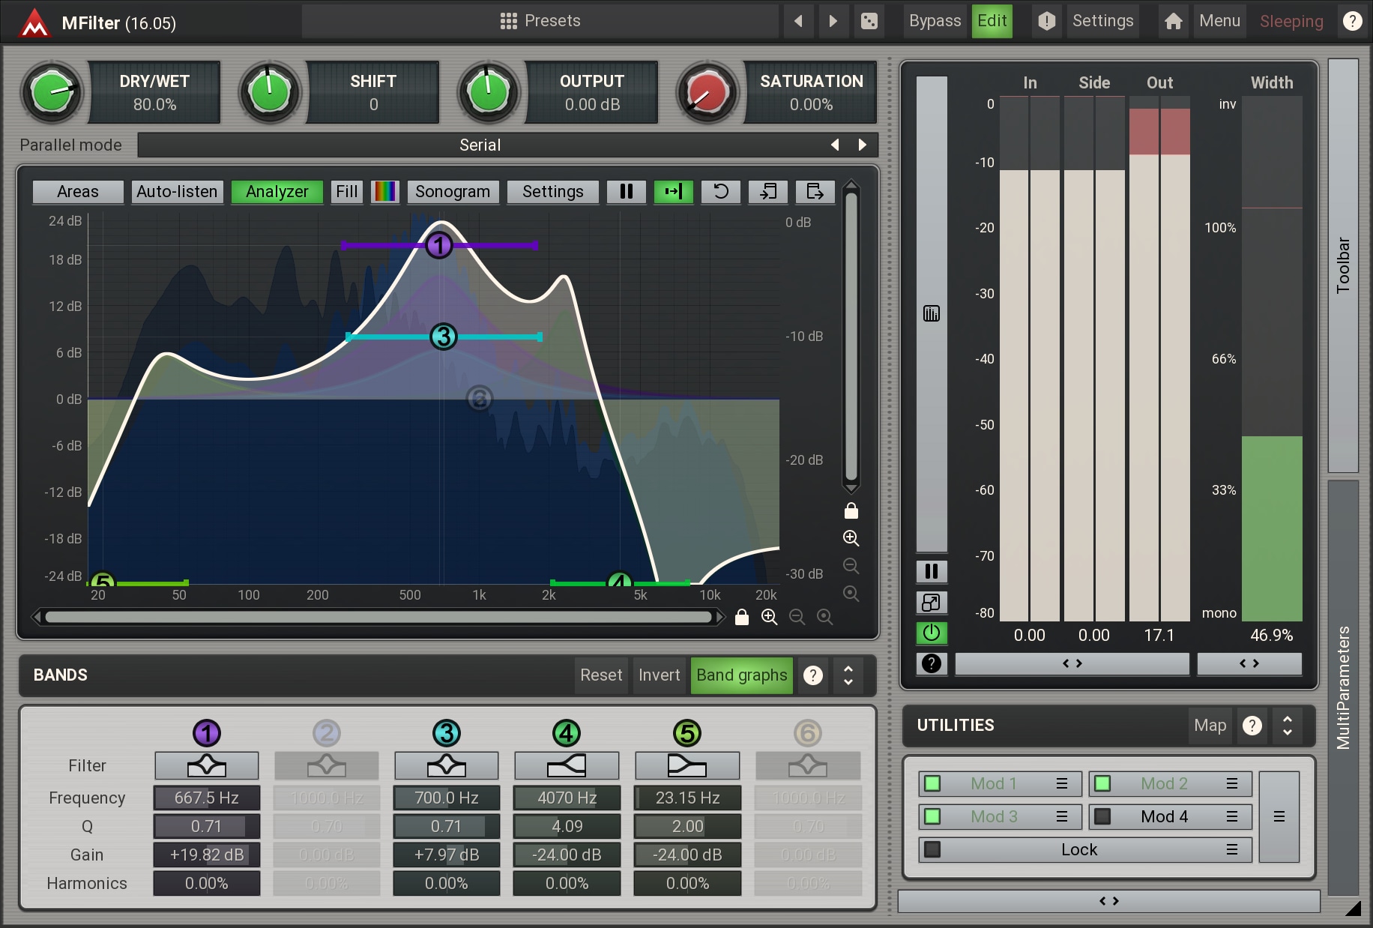Toggle the Fill option
The height and width of the screenshot is (928, 1373).
pyautogui.click(x=347, y=192)
